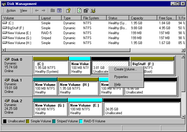Open Help via the toolbar question mark icon
The height and width of the screenshot is (132, 187).
tap(68, 11)
